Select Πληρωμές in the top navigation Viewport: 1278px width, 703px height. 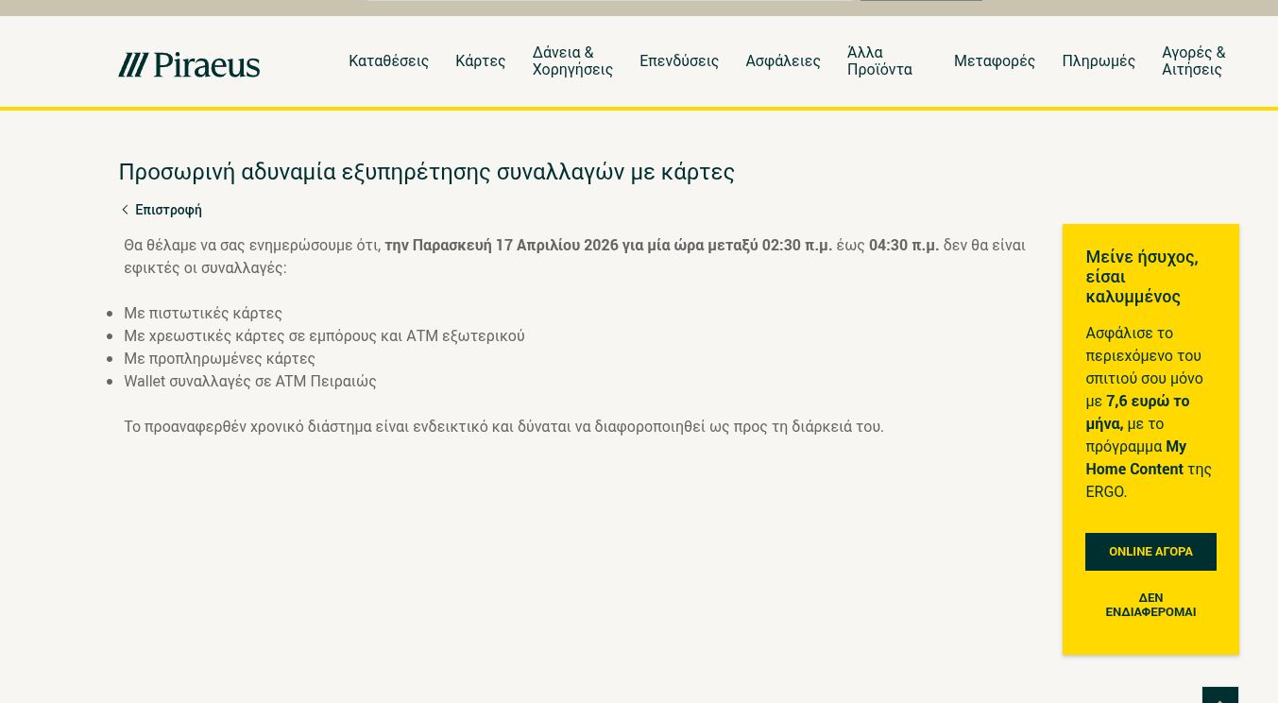tap(1098, 61)
